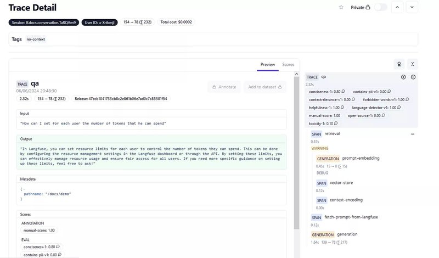Click the no-context tag
Screen dimensions: 439x258
tap(36, 39)
